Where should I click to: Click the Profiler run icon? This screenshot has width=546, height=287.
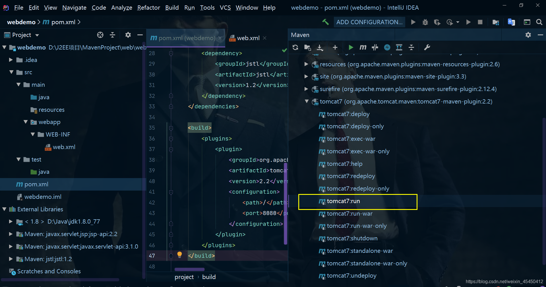450,22
